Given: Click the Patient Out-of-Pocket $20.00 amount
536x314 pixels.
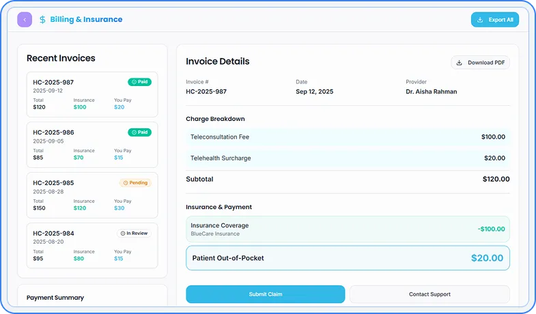Looking at the screenshot, I should click(487, 258).
